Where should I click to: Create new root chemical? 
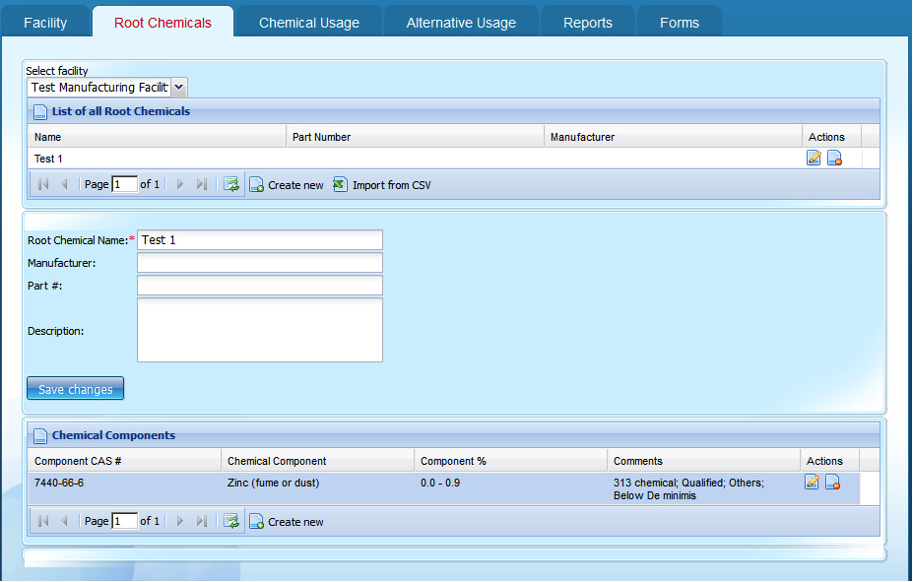coord(287,185)
